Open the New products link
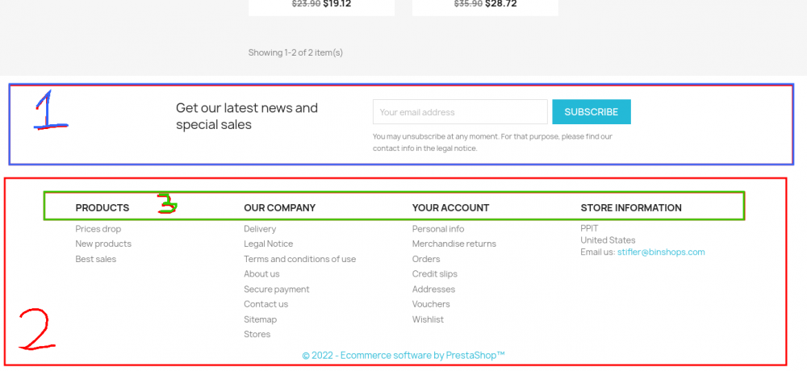Screen dimensions: 807x371 103,244
